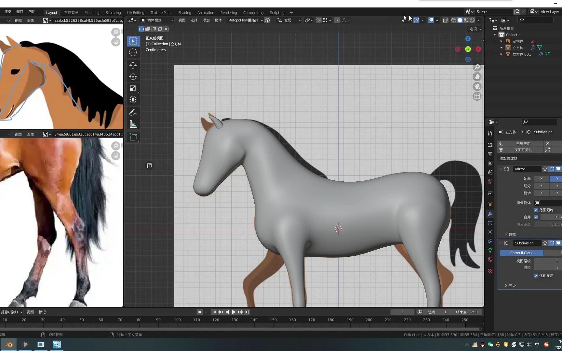Switch to the Sculpting workspace tab
Viewport: 562px width, 351px height.
point(113,12)
